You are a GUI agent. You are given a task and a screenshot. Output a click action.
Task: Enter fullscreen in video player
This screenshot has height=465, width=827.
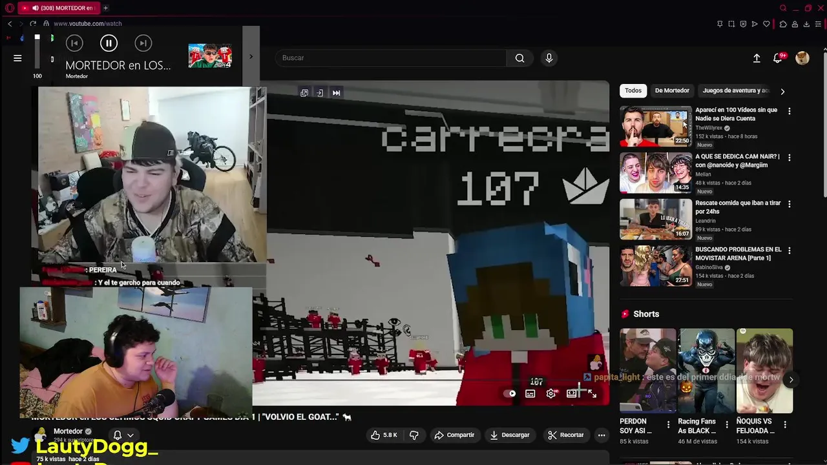[592, 393]
